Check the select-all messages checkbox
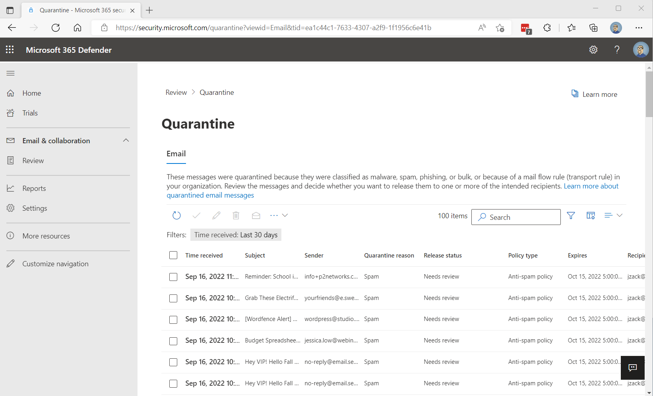 coord(173,255)
